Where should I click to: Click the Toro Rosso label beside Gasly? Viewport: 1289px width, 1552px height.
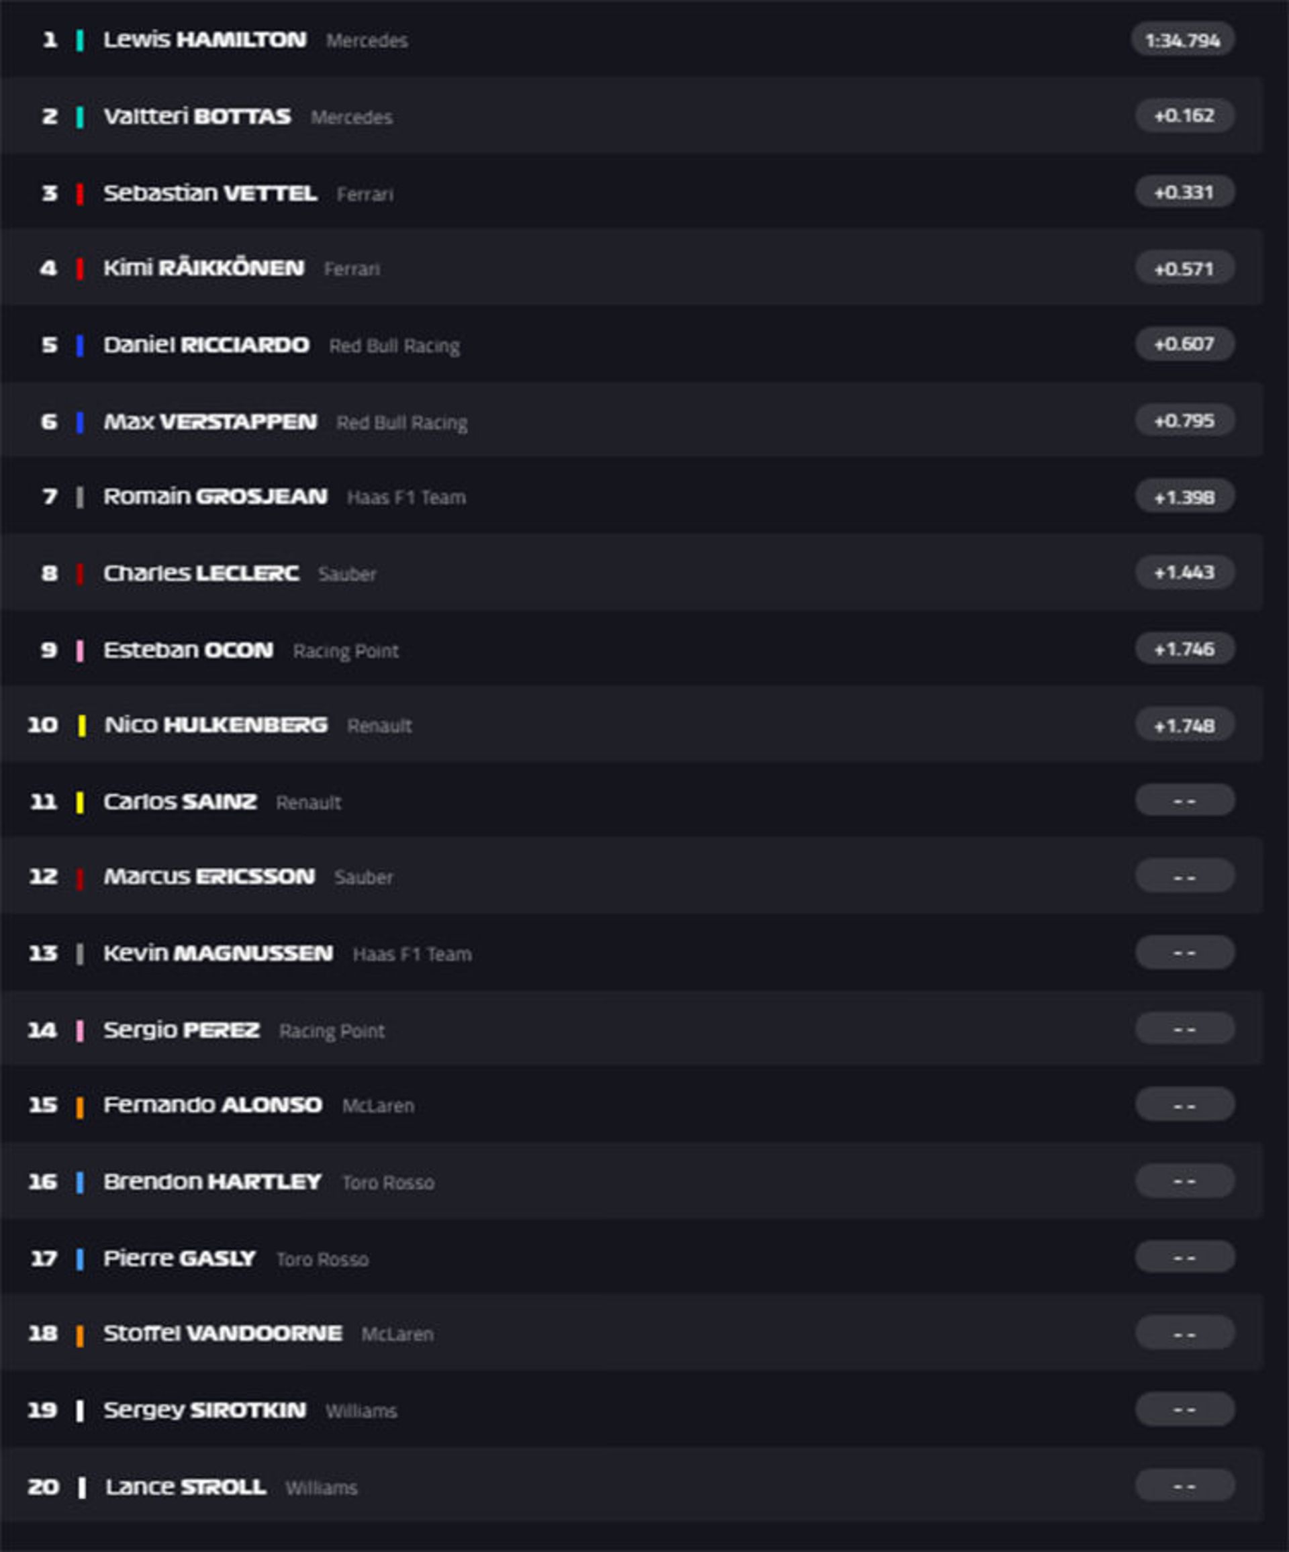[322, 1259]
